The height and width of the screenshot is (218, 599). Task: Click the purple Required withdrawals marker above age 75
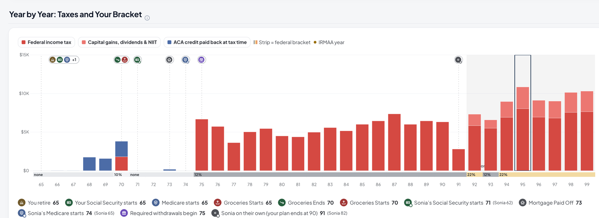201,60
